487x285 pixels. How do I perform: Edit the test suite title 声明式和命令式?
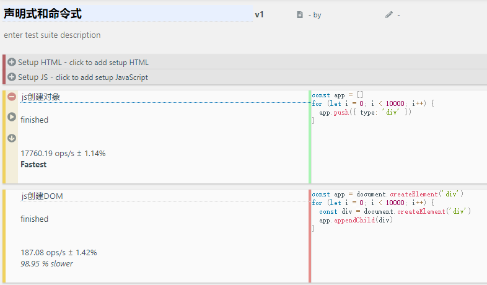tap(128, 14)
